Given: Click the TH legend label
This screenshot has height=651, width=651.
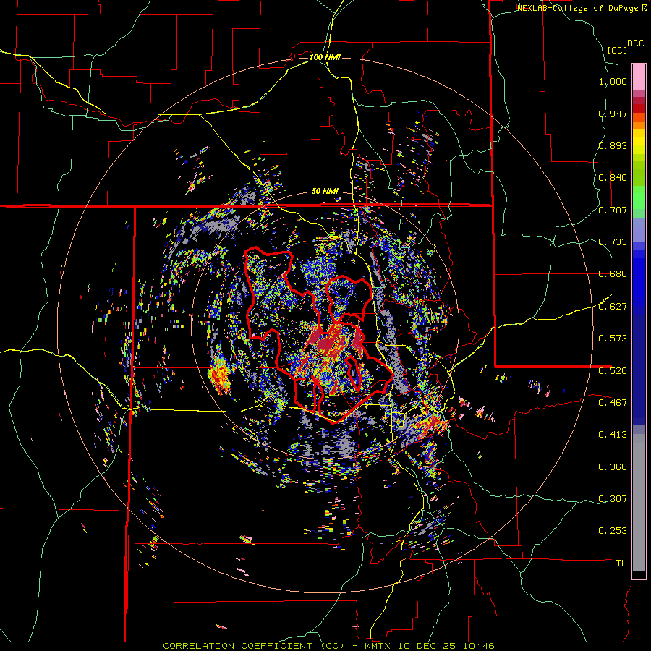Looking at the screenshot, I should [x=621, y=563].
